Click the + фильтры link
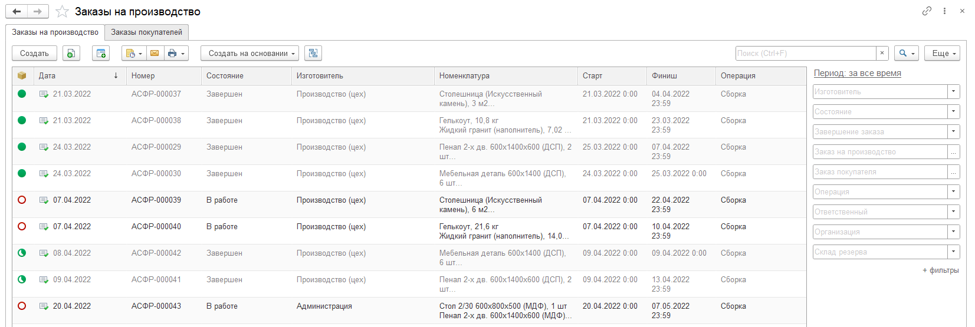The image size is (975, 327). coord(940,270)
